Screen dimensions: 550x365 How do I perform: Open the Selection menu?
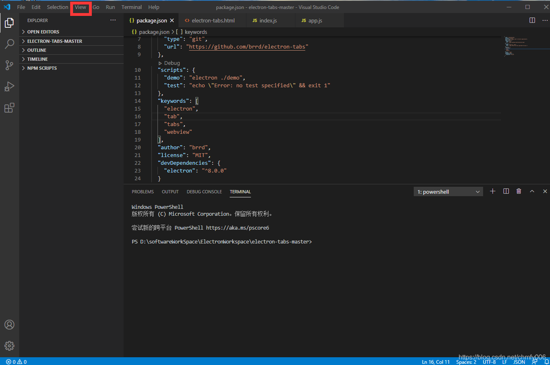(x=58, y=7)
